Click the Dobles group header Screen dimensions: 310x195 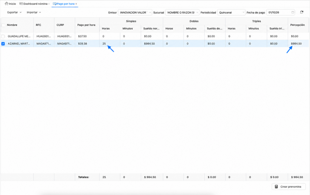[x=194, y=21]
